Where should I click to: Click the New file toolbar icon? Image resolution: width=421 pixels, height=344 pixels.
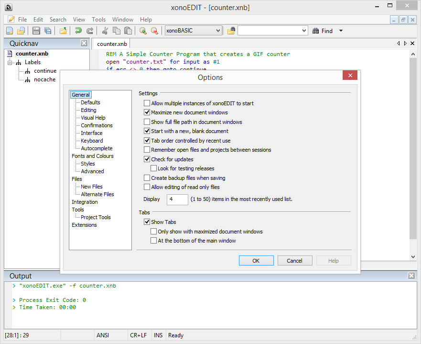tap(10, 31)
